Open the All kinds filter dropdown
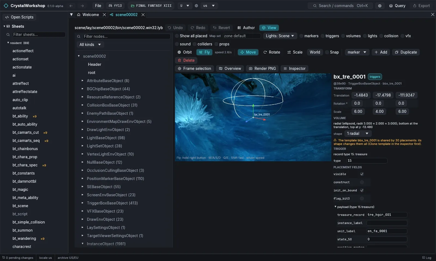 [90, 45]
